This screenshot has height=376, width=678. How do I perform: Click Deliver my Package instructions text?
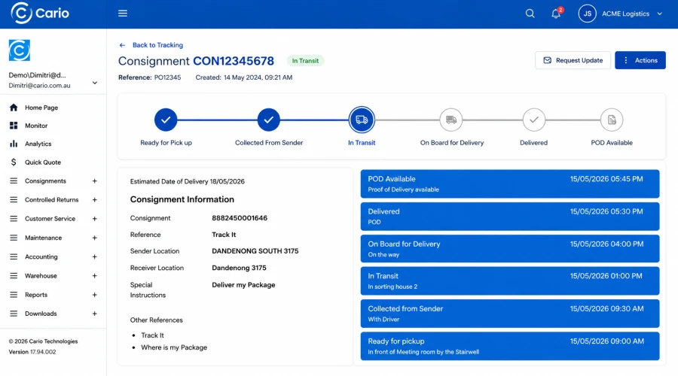243,285
